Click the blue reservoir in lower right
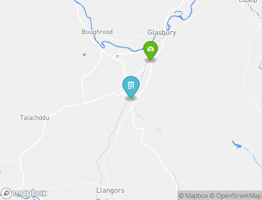 click(237, 145)
